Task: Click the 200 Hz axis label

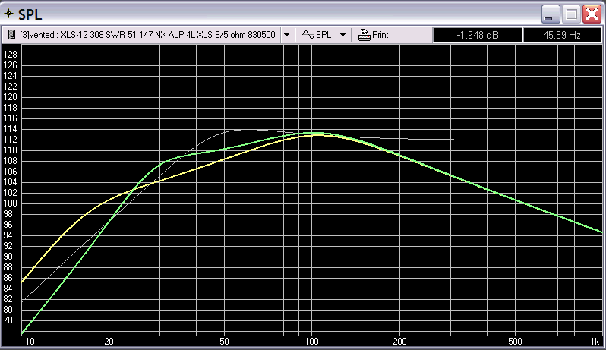Action: 399,342
